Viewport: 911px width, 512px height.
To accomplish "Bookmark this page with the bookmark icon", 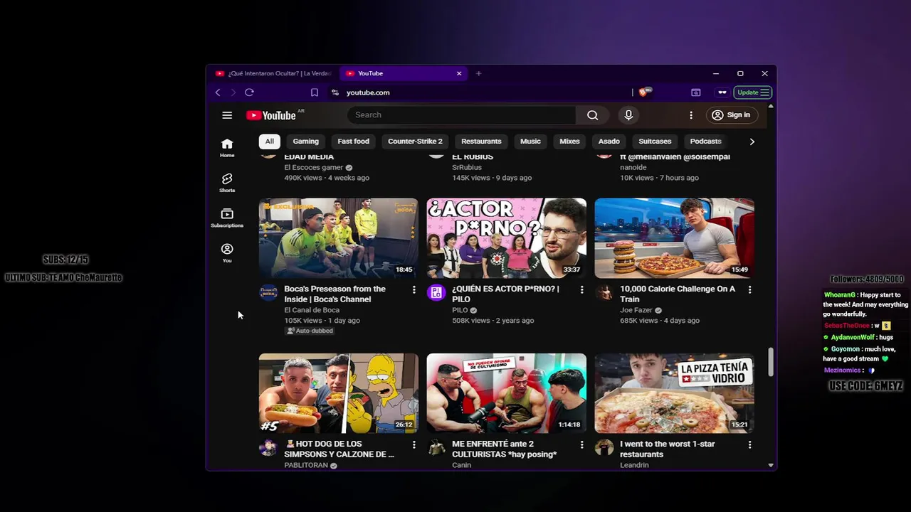I will click(315, 92).
